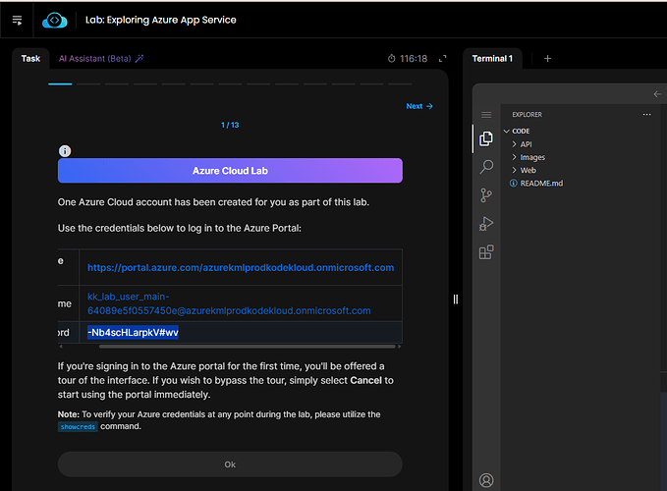Open the Extensions view icon
Image resolution: width=667 pixels, height=491 pixels.
(x=485, y=252)
